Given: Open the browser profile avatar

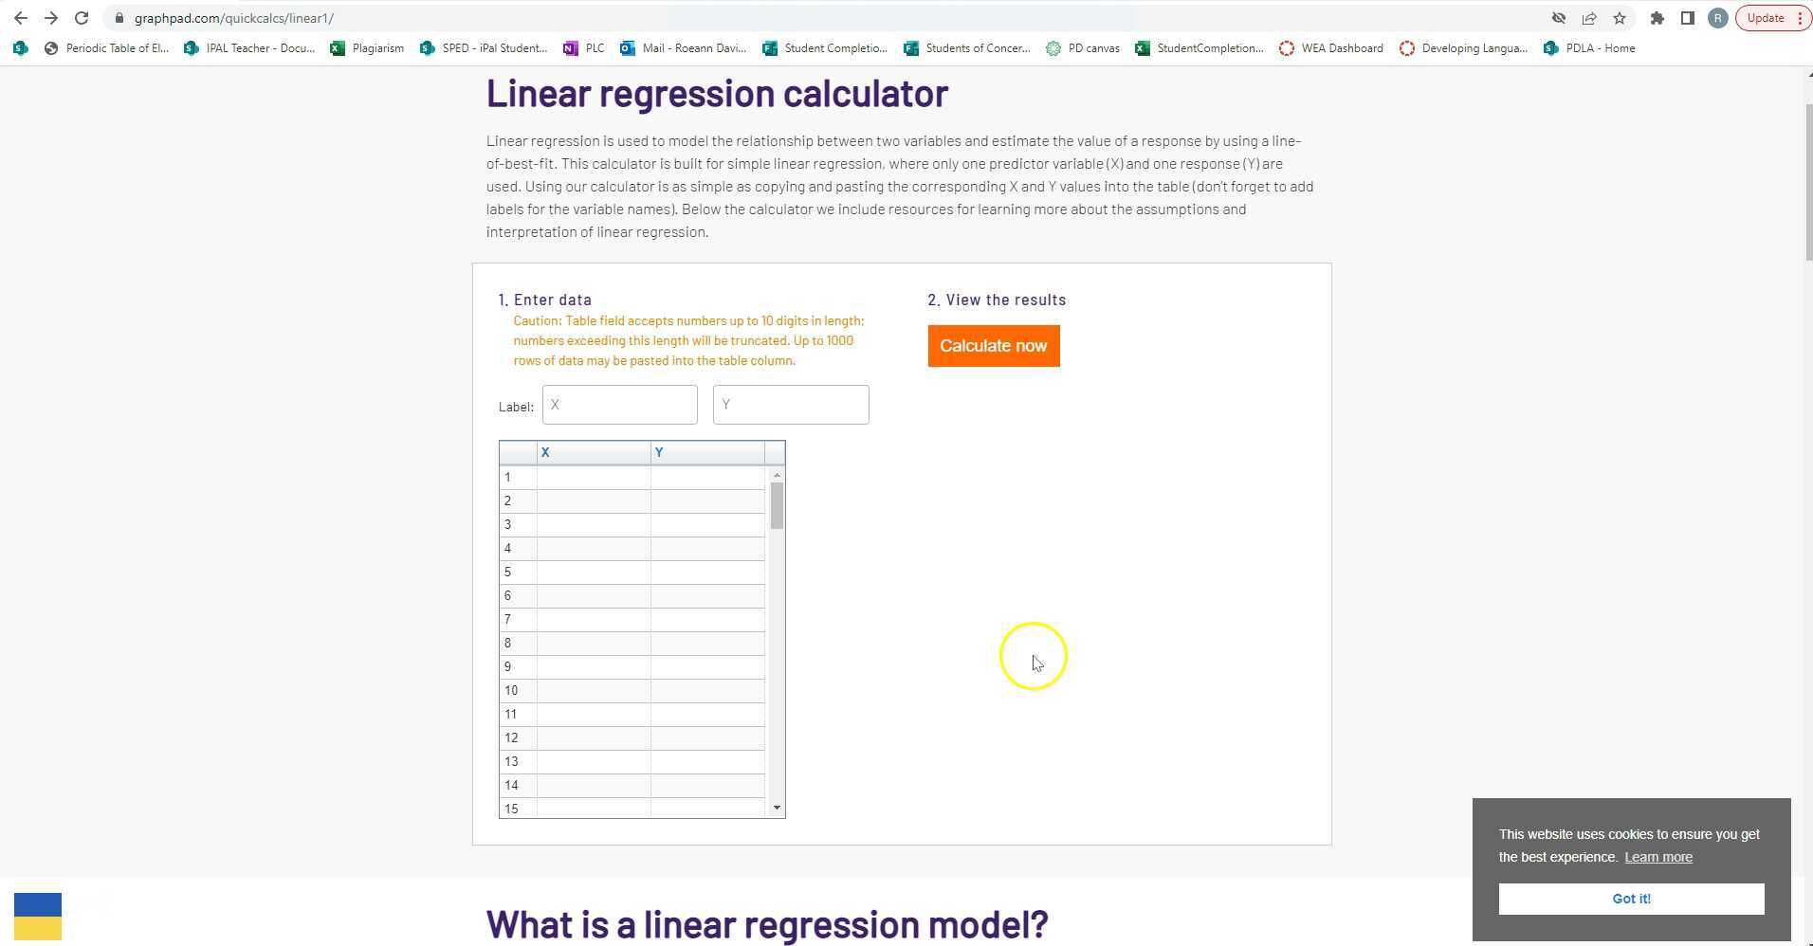Looking at the screenshot, I should tap(1717, 17).
